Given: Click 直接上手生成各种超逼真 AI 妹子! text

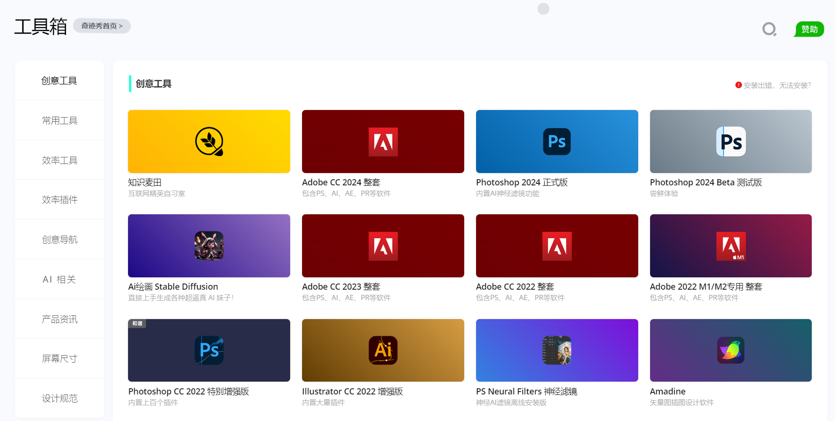Looking at the screenshot, I should click(x=181, y=298).
